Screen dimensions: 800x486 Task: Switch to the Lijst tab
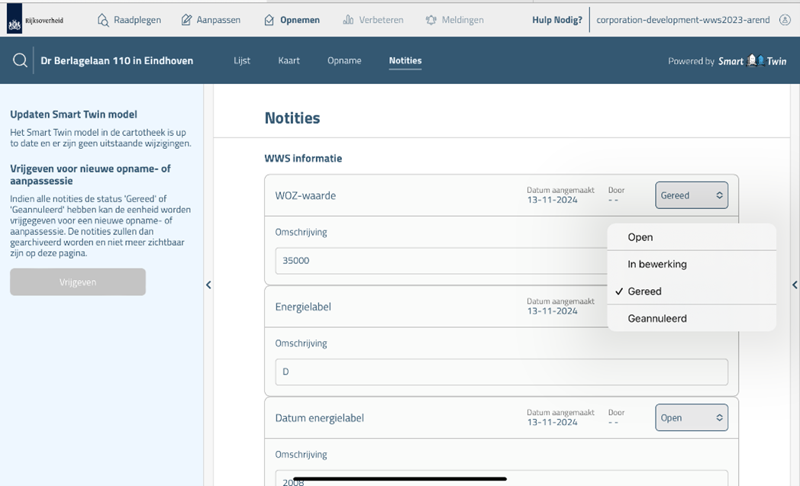pos(242,60)
